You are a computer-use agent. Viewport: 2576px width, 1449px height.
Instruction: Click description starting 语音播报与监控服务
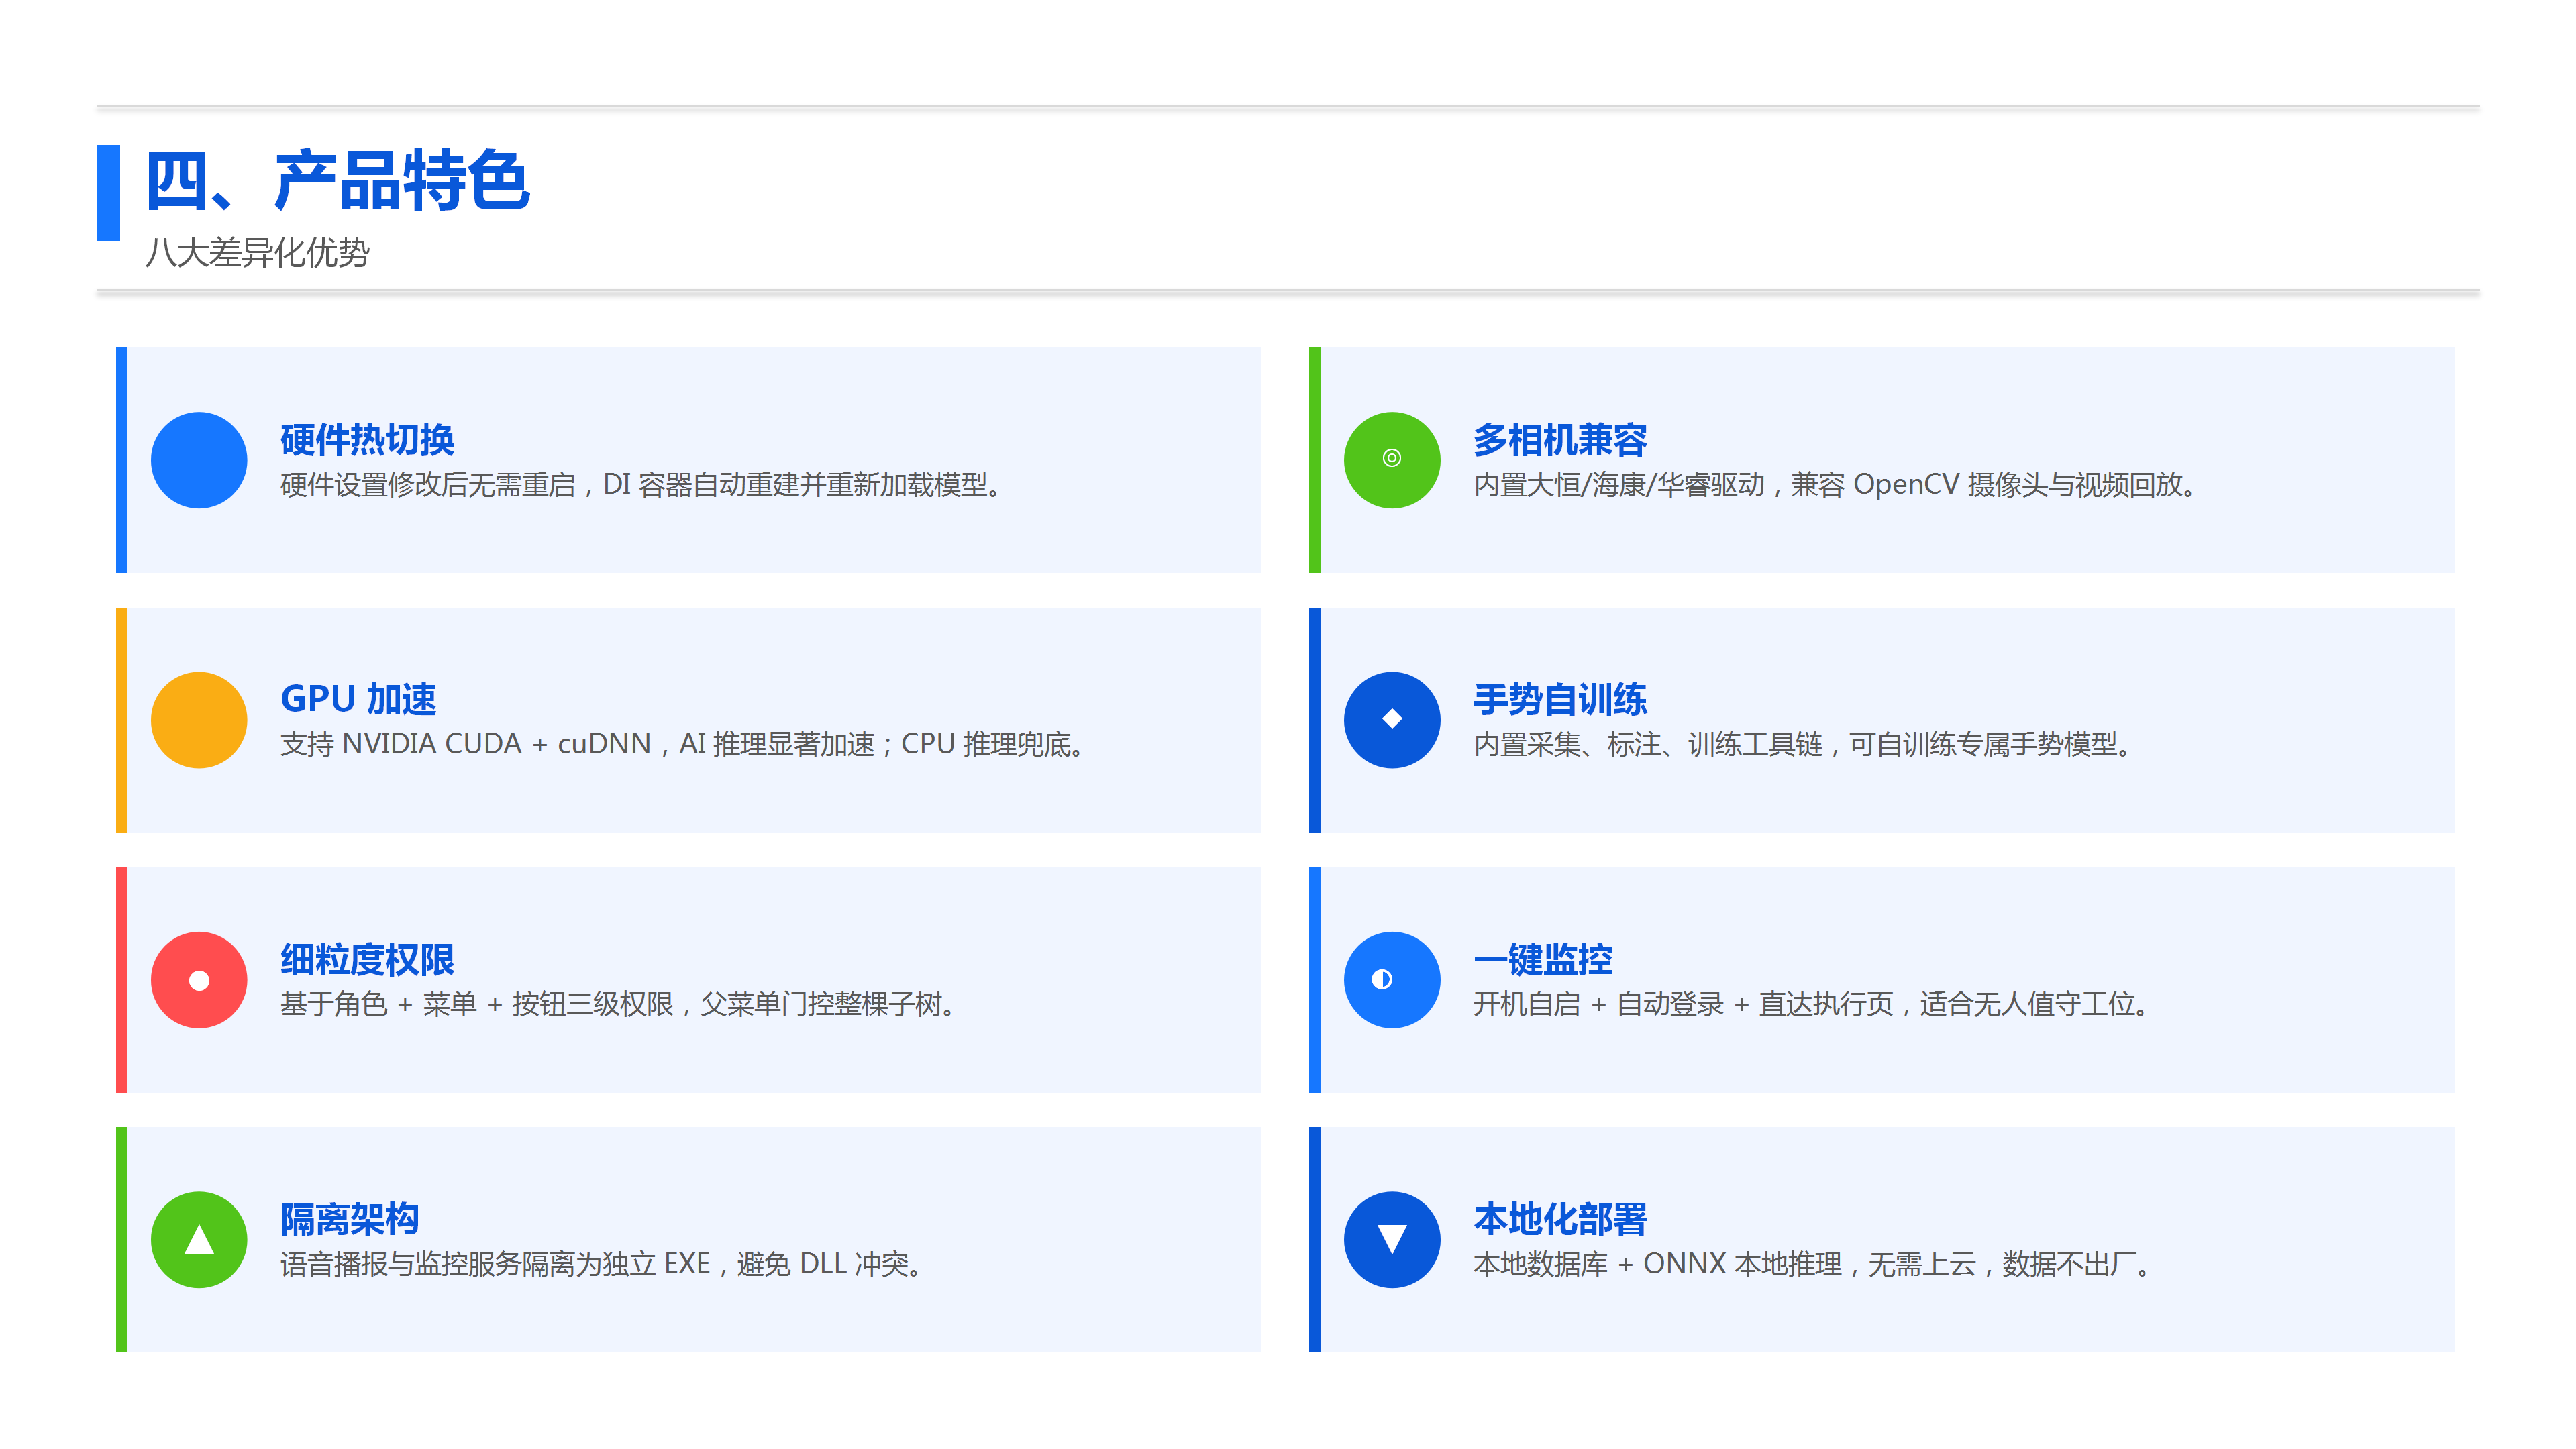point(602,1264)
